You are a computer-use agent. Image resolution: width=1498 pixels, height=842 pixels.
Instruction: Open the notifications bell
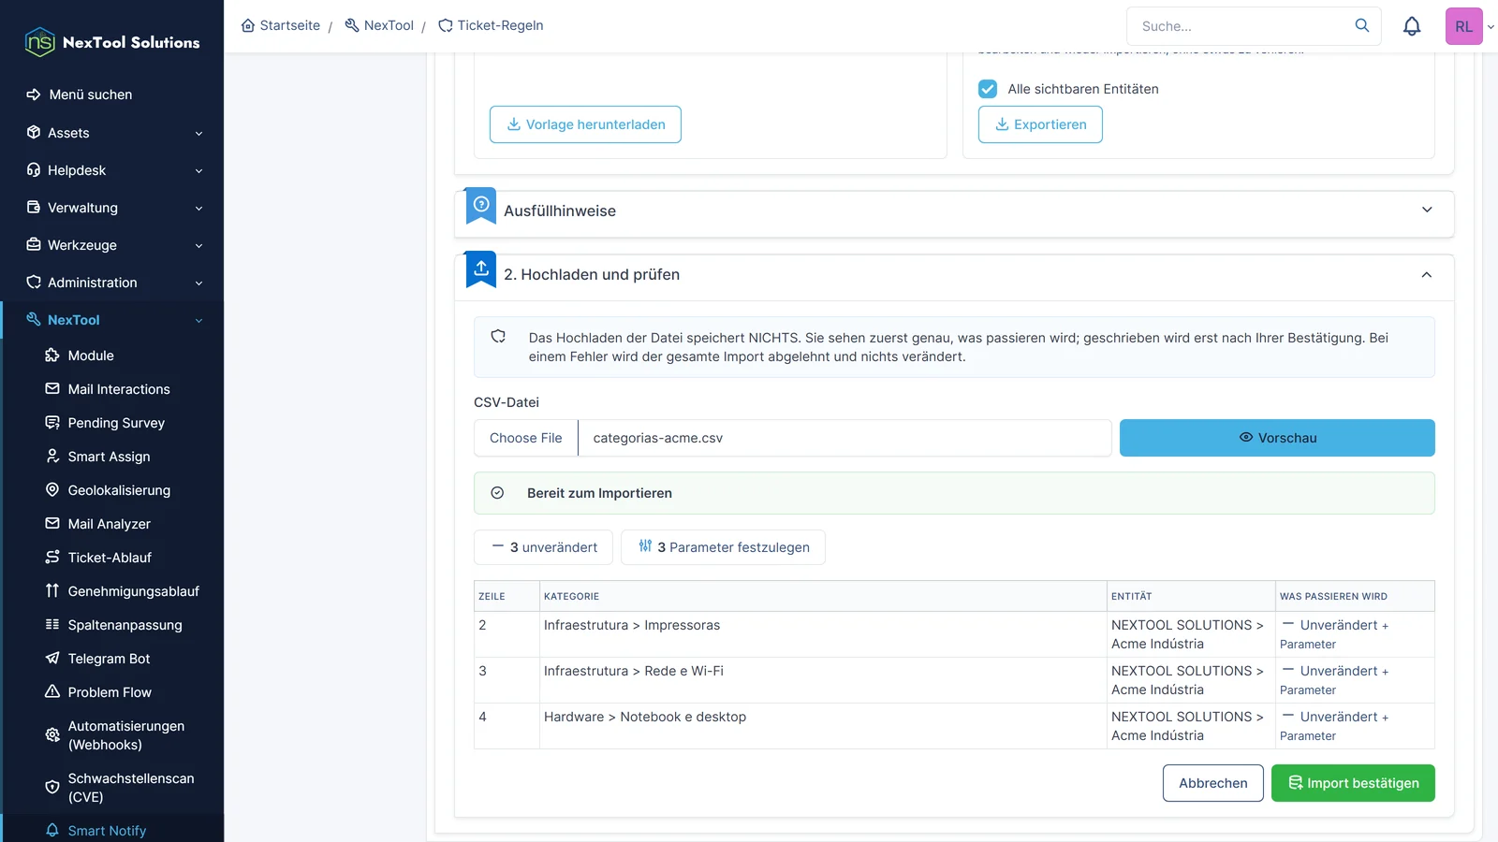point(1412,26)
